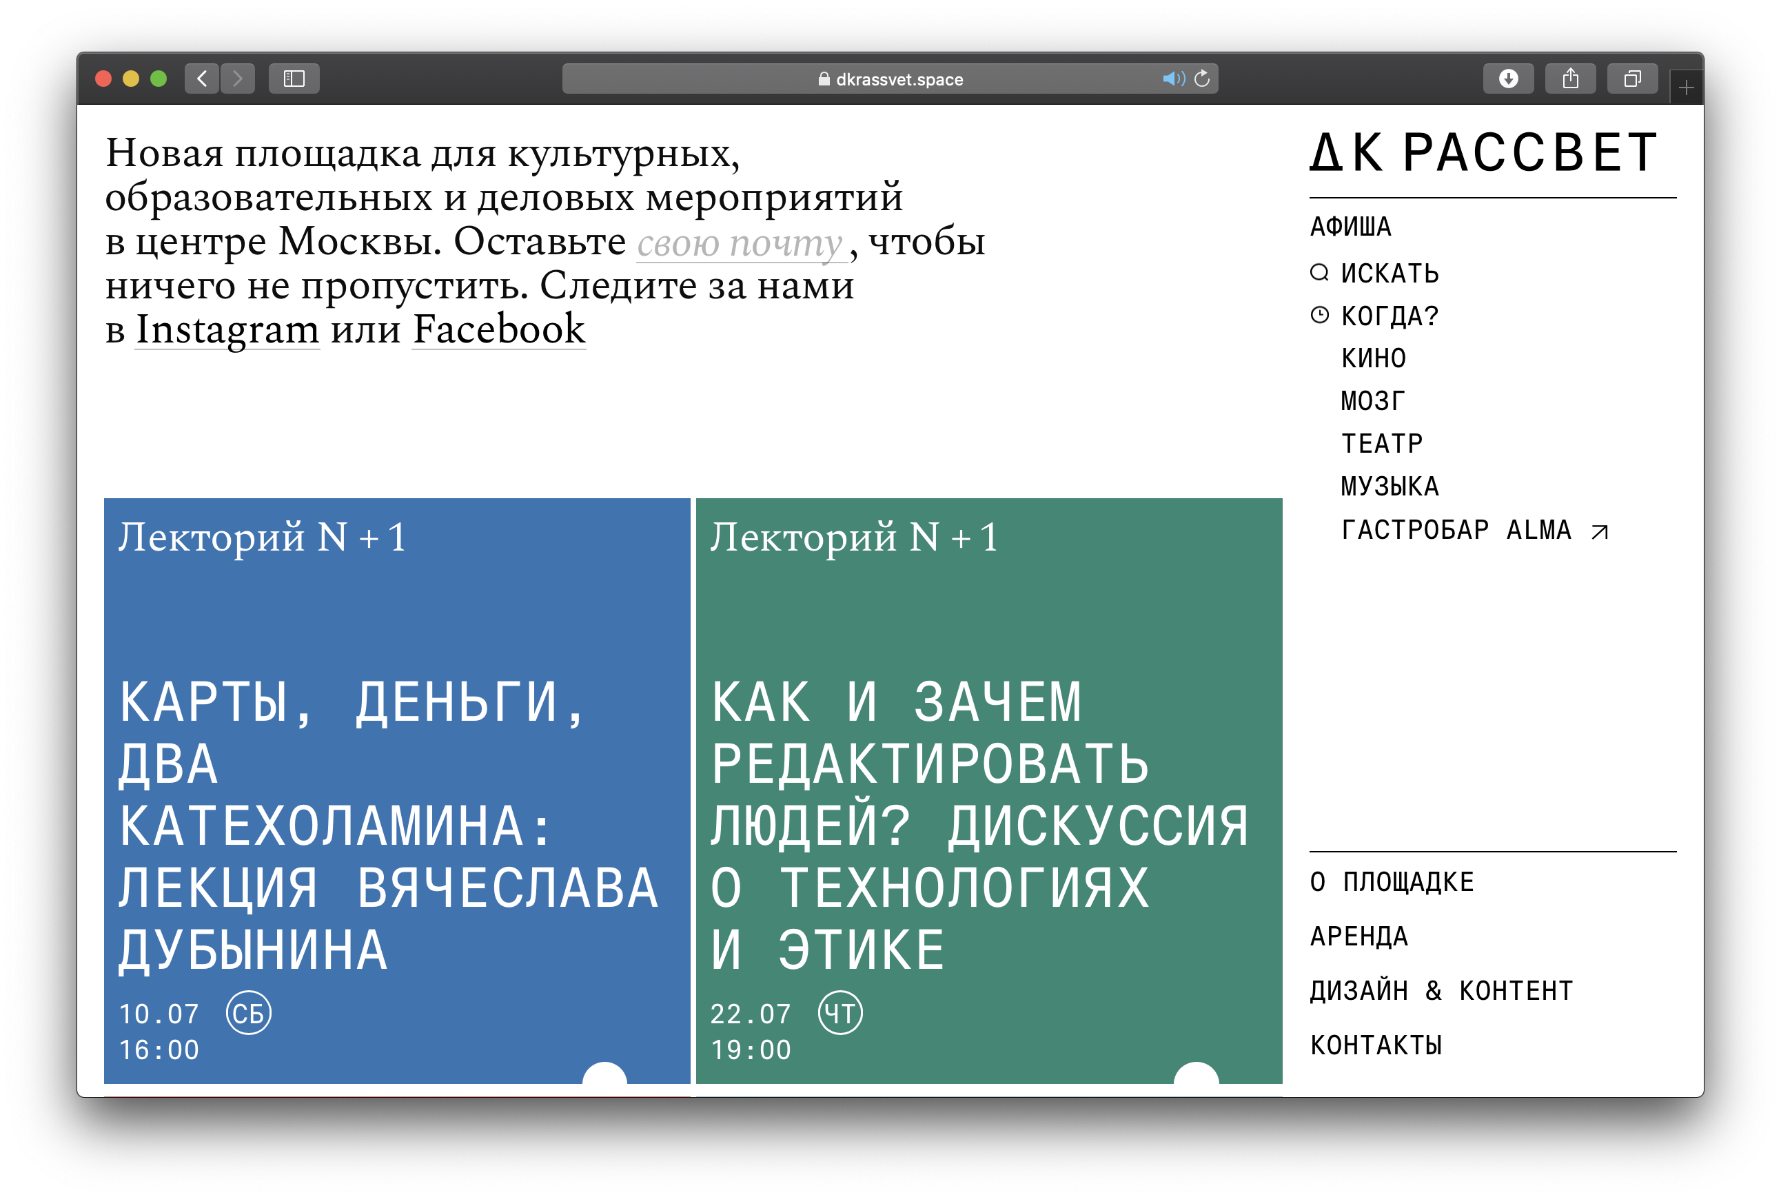Go to АРЕНДА page
The width and height of the screenshot is (1781, 1199).
click(x=1359, y=936)
